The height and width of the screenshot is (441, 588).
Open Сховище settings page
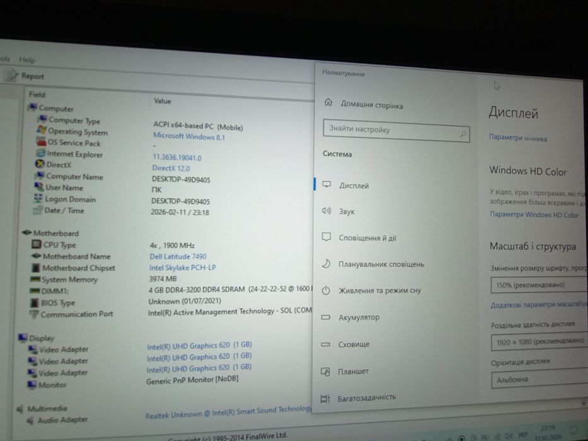(x=345, y=344)
